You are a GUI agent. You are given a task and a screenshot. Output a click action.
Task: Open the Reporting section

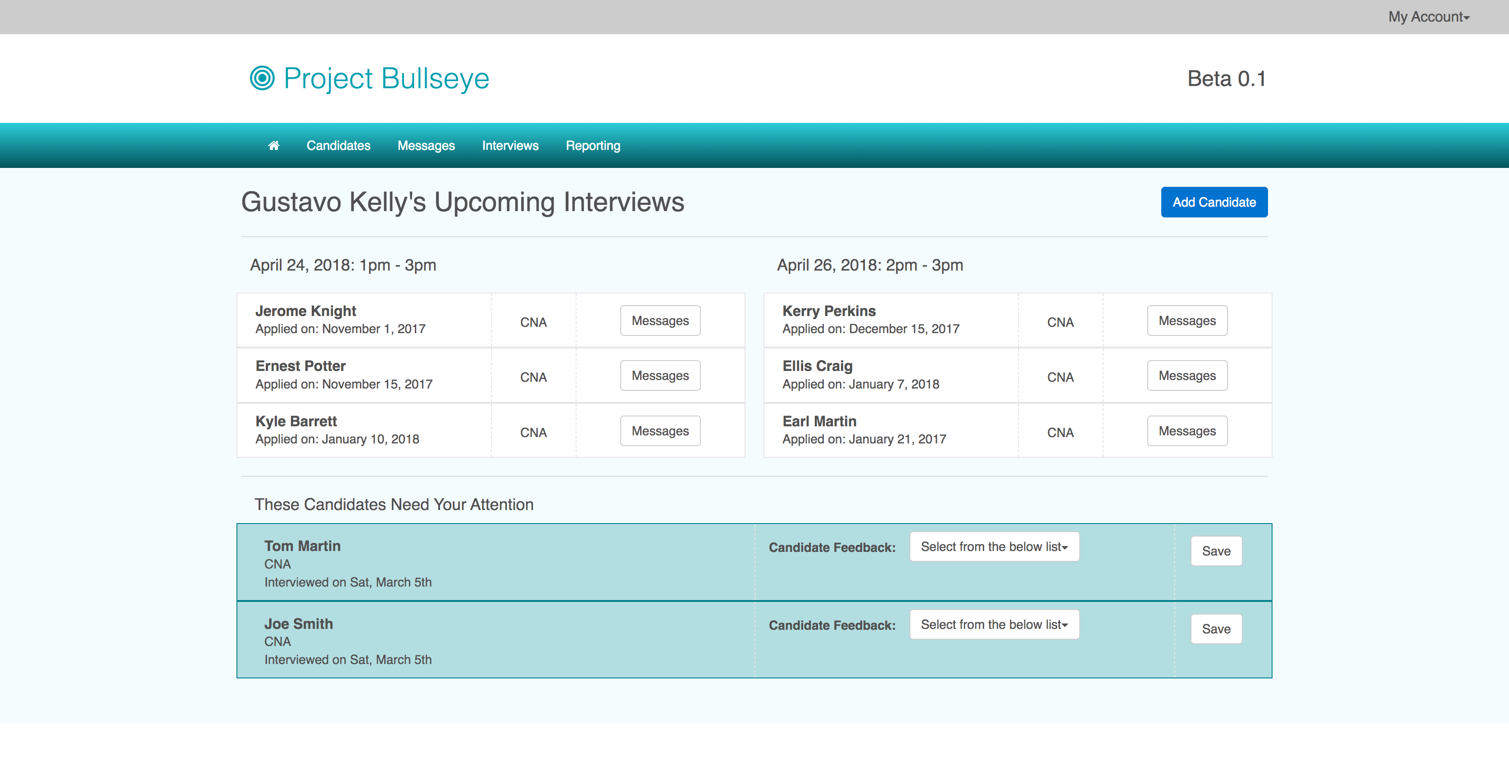pyautogui.click(x=592, y=145)
